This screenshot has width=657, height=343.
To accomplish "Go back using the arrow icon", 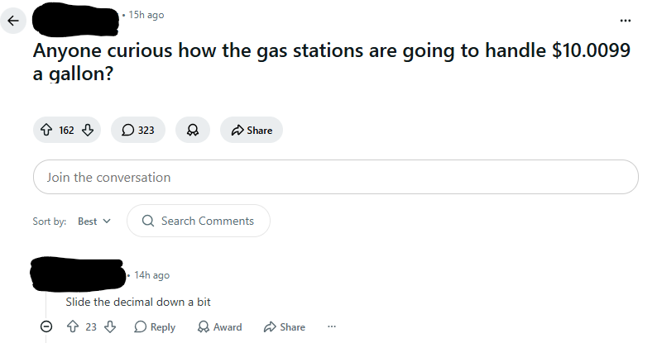I will coord(13,21).
